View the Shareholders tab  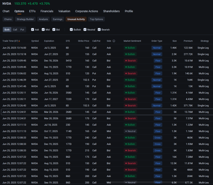[x=111, y=11]
